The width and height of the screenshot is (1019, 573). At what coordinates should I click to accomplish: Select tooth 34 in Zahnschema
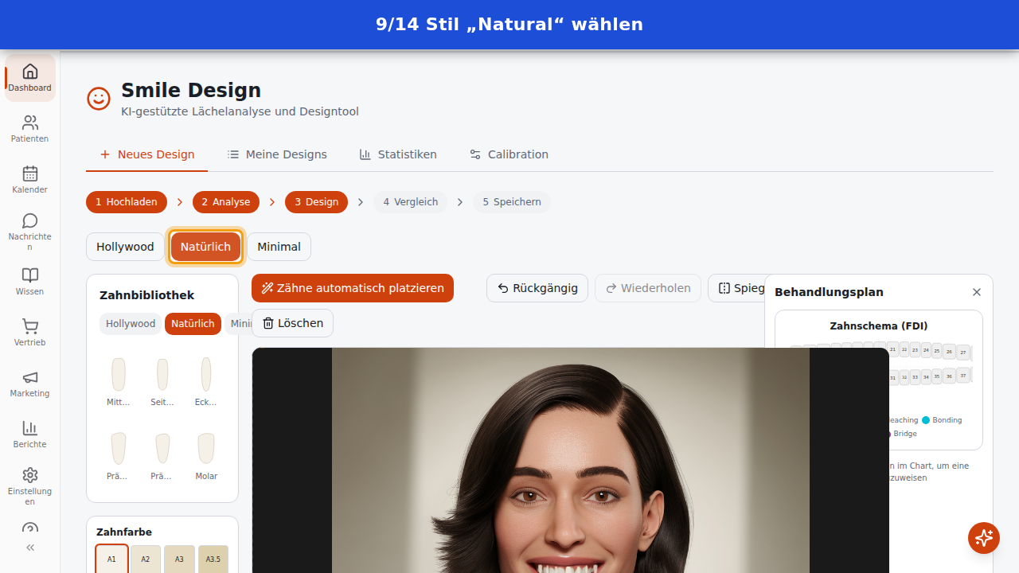coord(926,377)
